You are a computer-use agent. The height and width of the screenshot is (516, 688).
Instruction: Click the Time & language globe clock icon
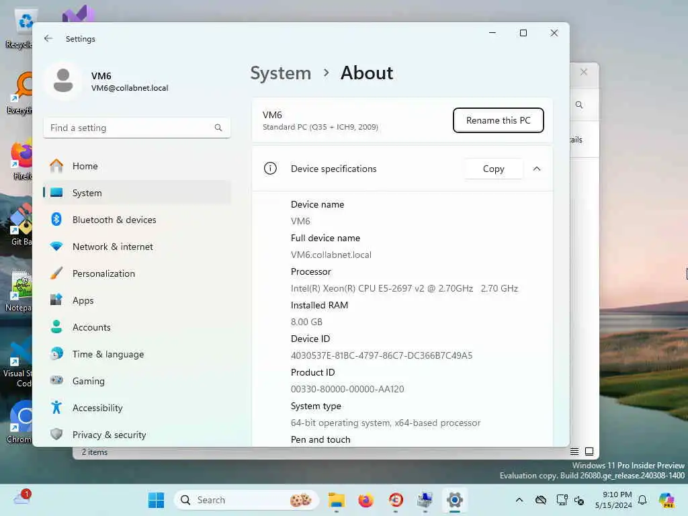tap(56, 353)
